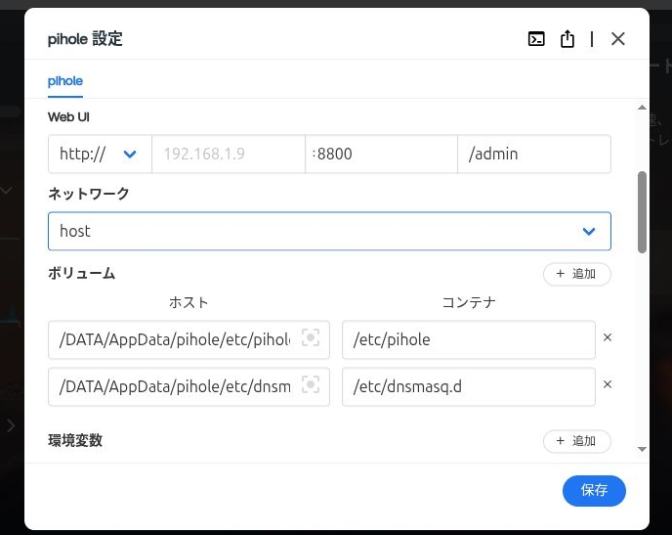Screen dimensions: 672x535
Task: Browse host path for /etc/dnsmasq.d volume
Action: (311, 384)
